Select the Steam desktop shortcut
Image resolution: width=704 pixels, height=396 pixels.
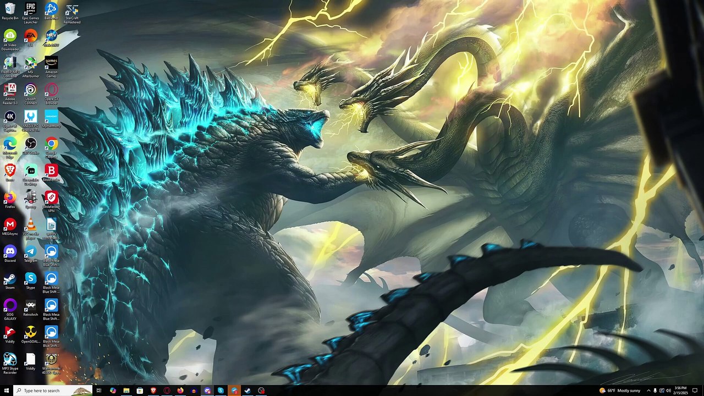coord(10,280)
